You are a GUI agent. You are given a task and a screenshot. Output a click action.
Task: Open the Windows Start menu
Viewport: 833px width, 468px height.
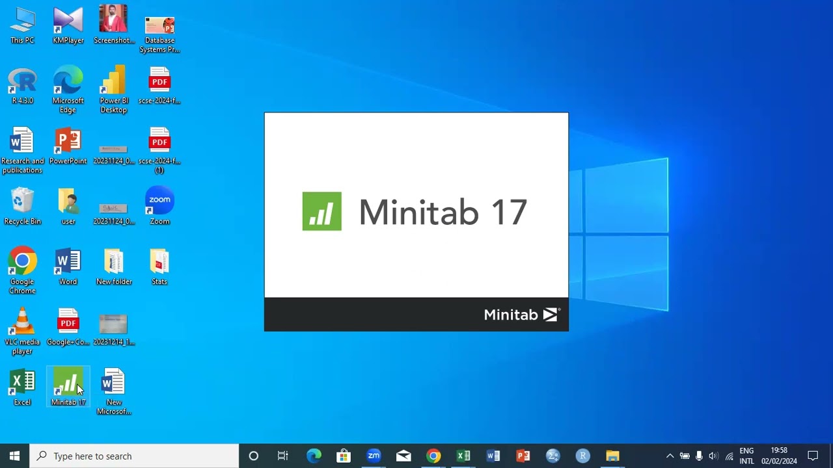point(15,456)
